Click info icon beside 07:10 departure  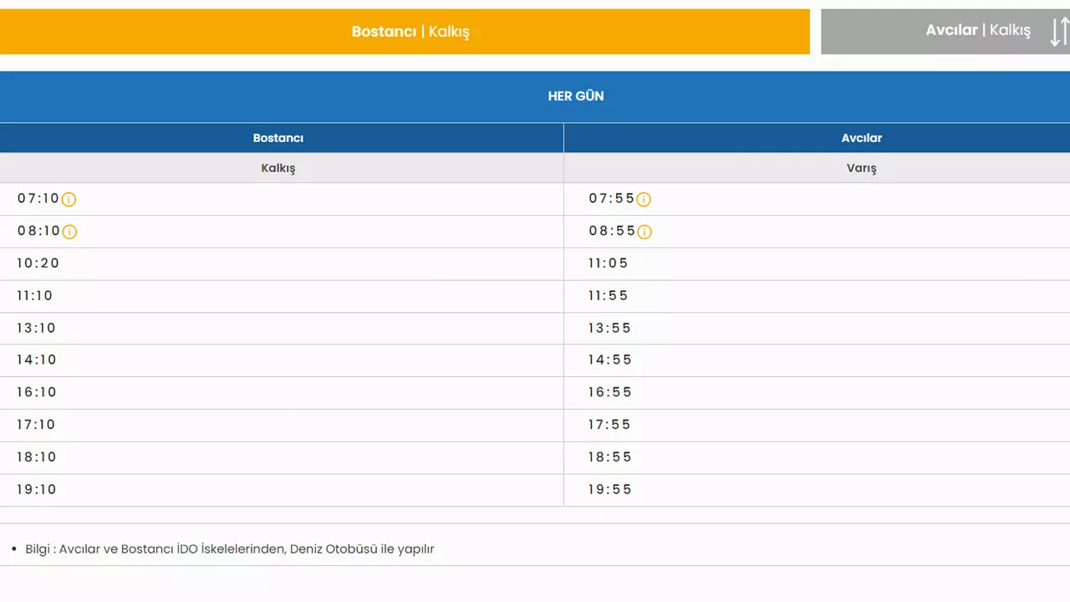(69, 200)
